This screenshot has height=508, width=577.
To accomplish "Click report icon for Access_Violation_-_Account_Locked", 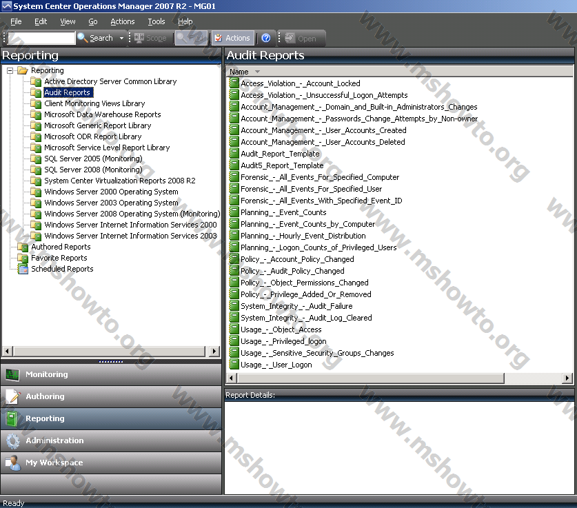I will coord(234,83).
